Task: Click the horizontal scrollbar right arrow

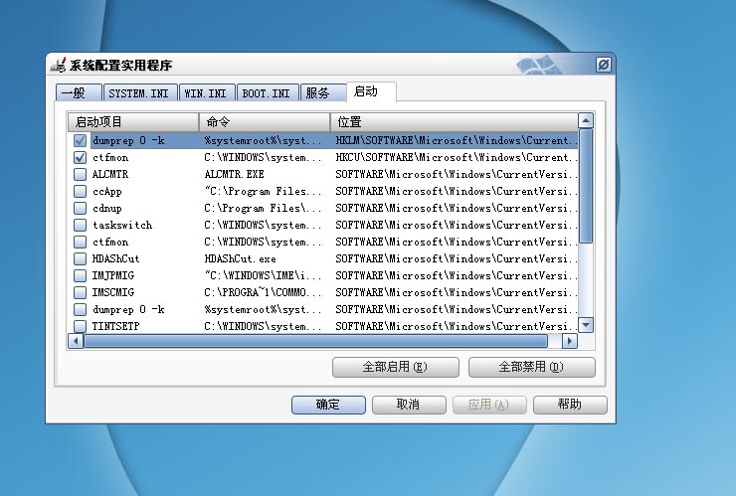Action: click(570, 341)
